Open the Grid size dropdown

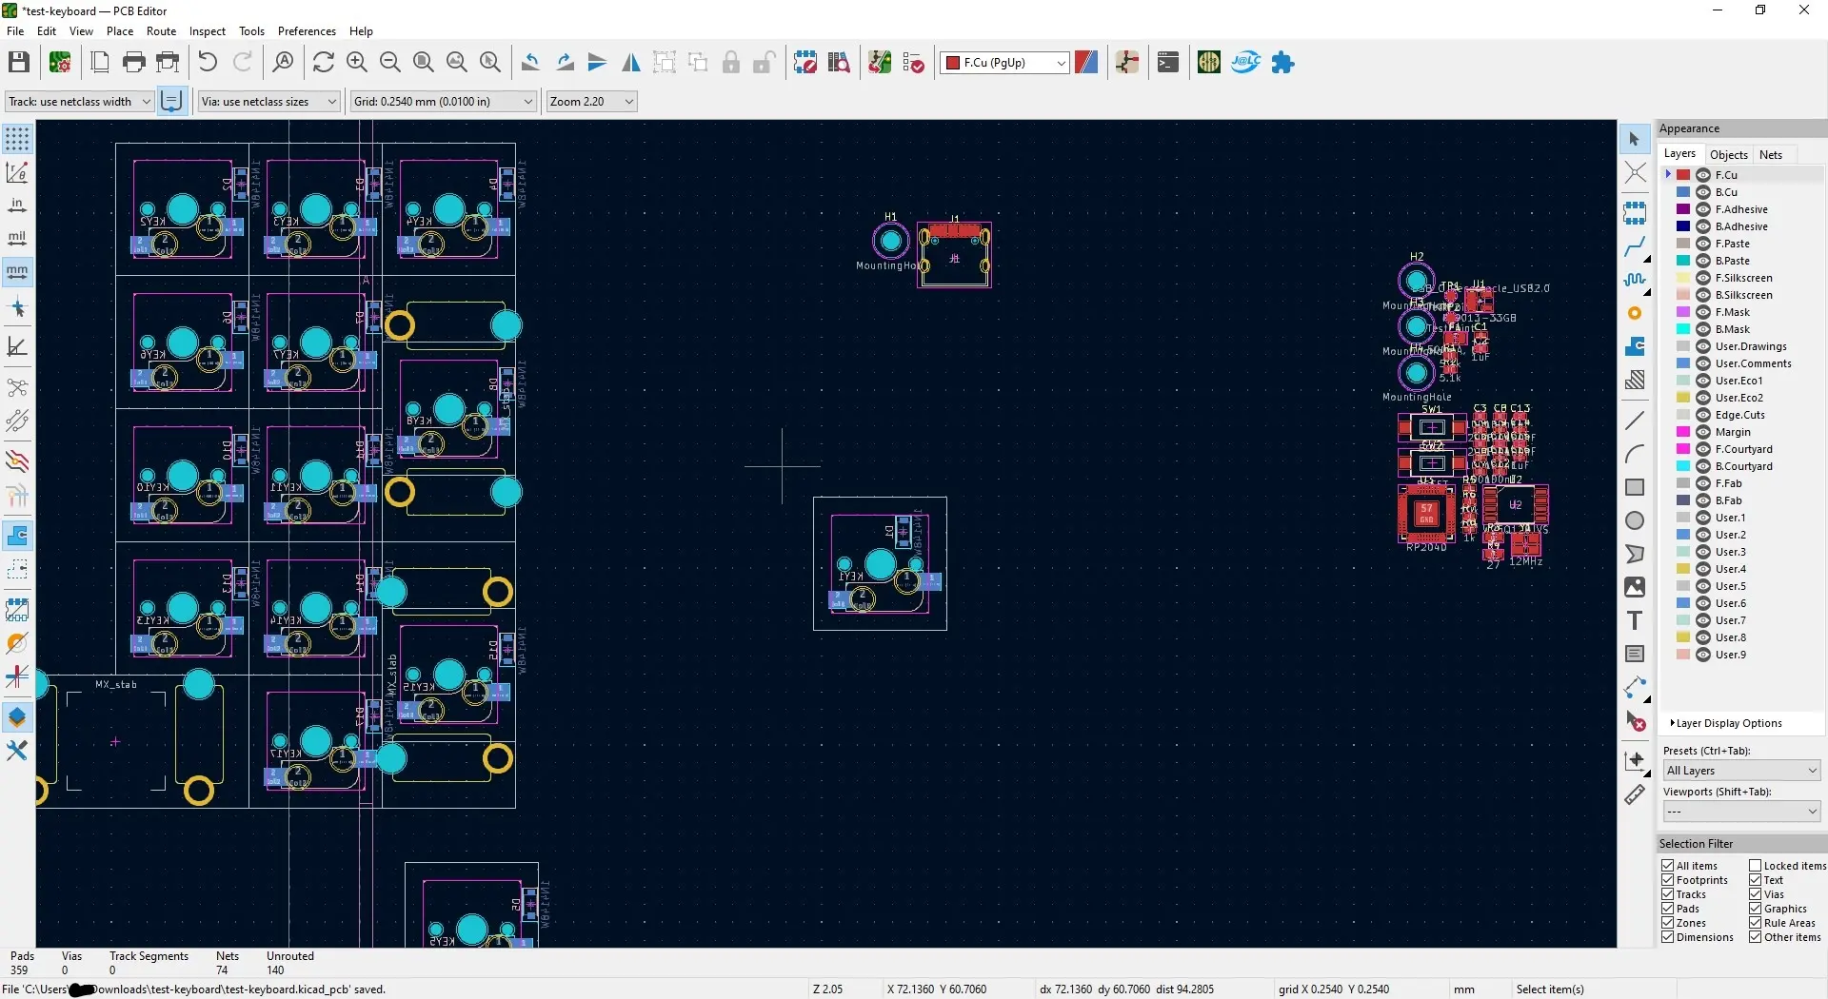pos(444,102)
